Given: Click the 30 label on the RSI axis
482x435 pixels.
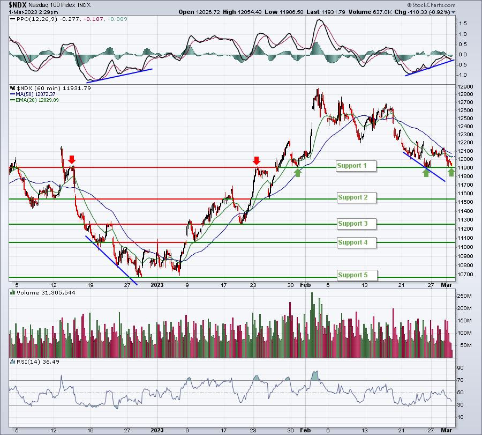Looking at the screenshot, I should pos(461,405).
